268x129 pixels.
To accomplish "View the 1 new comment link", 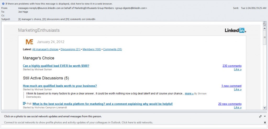I will pos(231,86).
